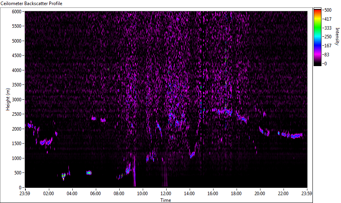Select the 2000 height axis value

tap(16, 129)
